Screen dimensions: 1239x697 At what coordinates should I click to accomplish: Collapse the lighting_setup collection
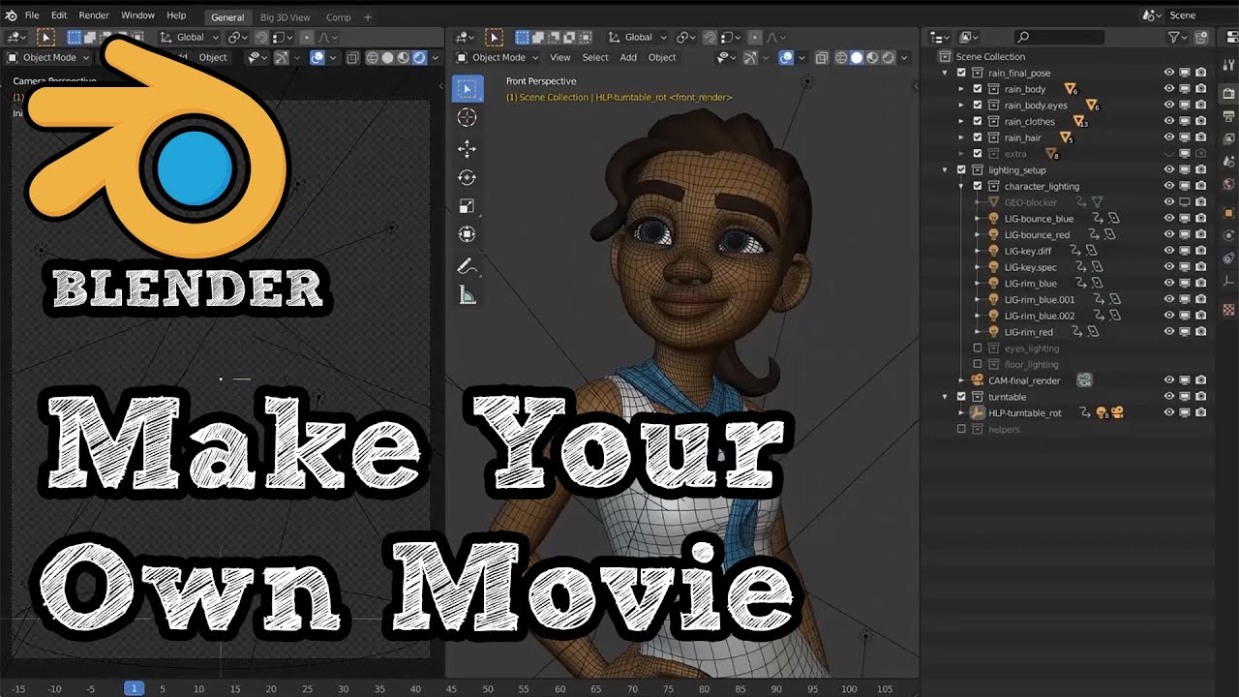click(946, 169)
